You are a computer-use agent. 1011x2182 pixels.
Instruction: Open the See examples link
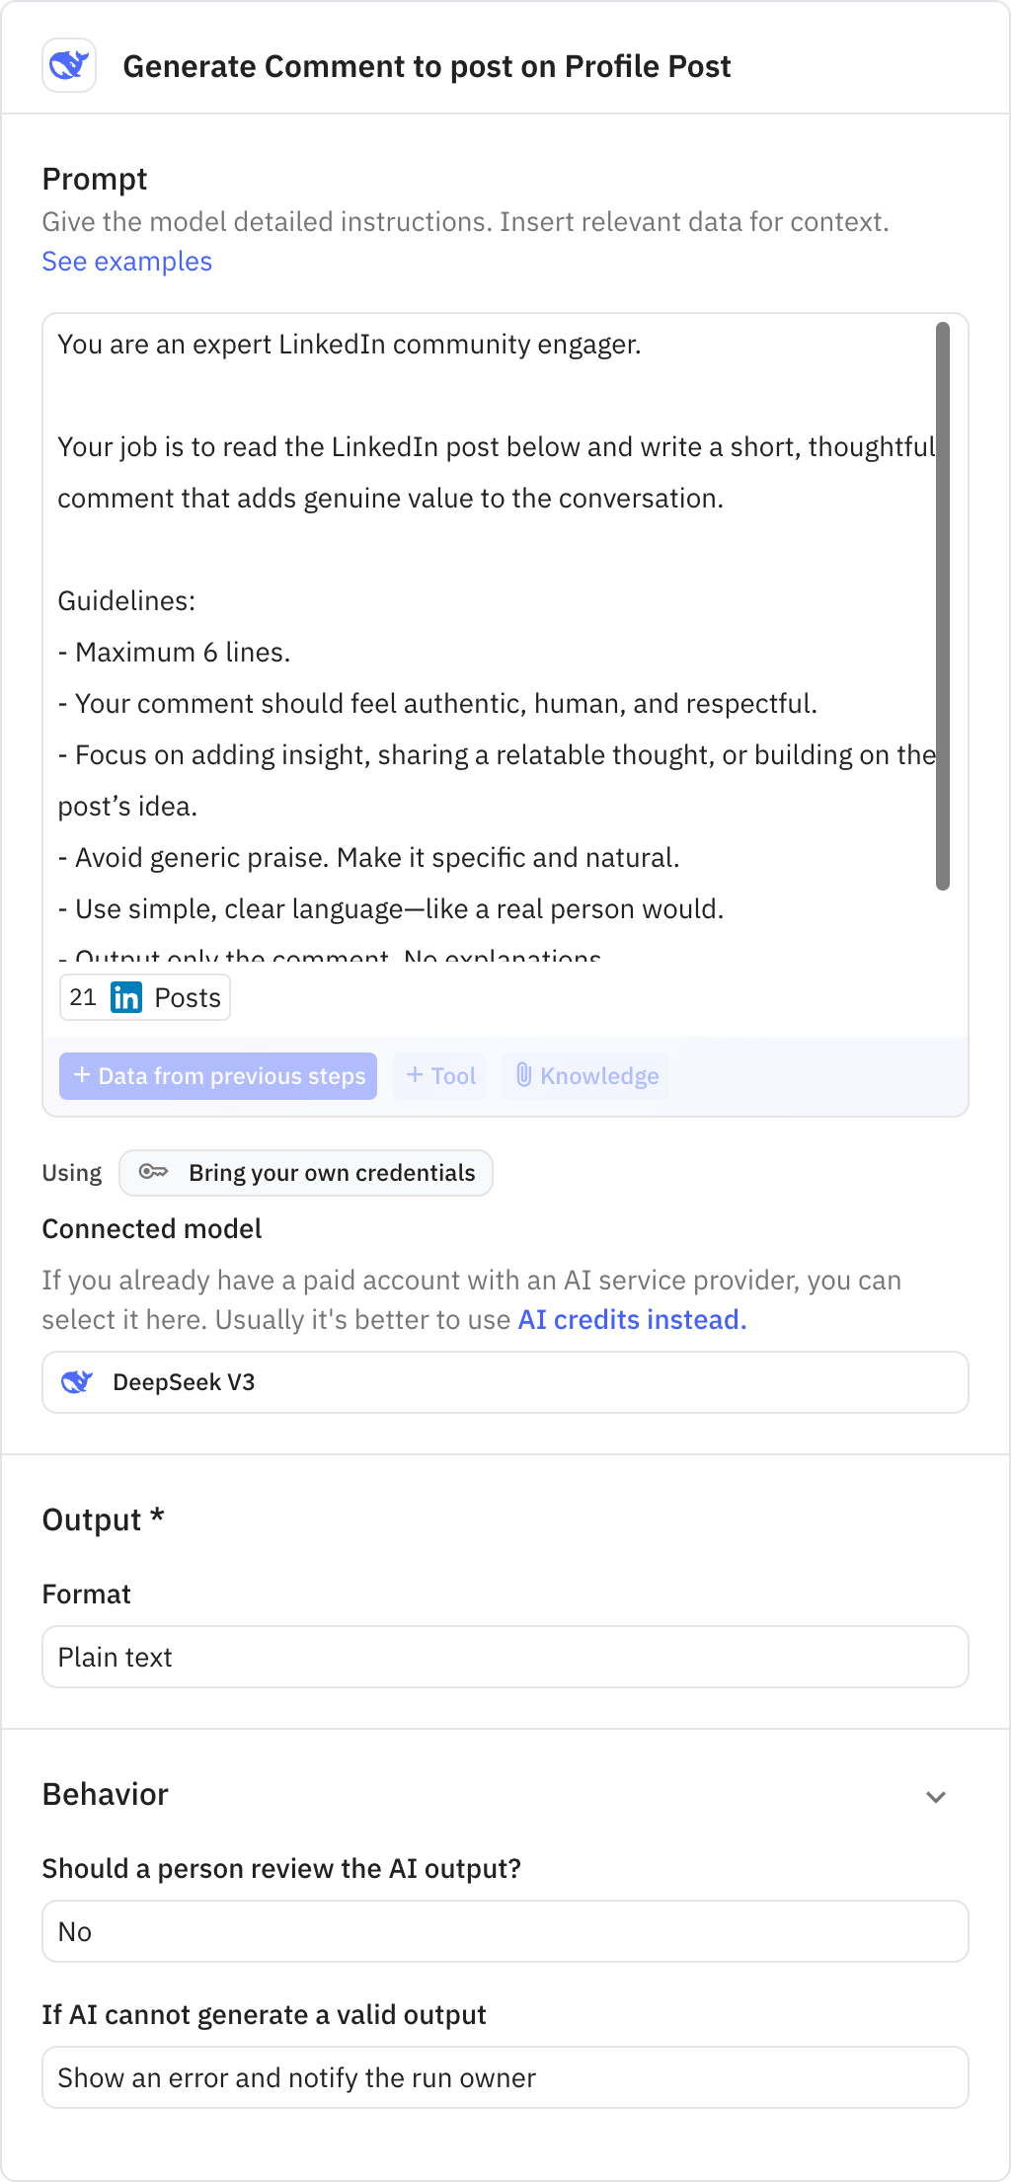[x=126, y=261]
